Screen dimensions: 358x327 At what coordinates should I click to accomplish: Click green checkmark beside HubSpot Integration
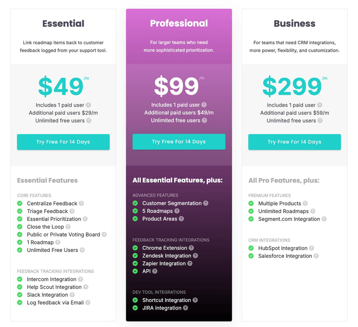251,248
